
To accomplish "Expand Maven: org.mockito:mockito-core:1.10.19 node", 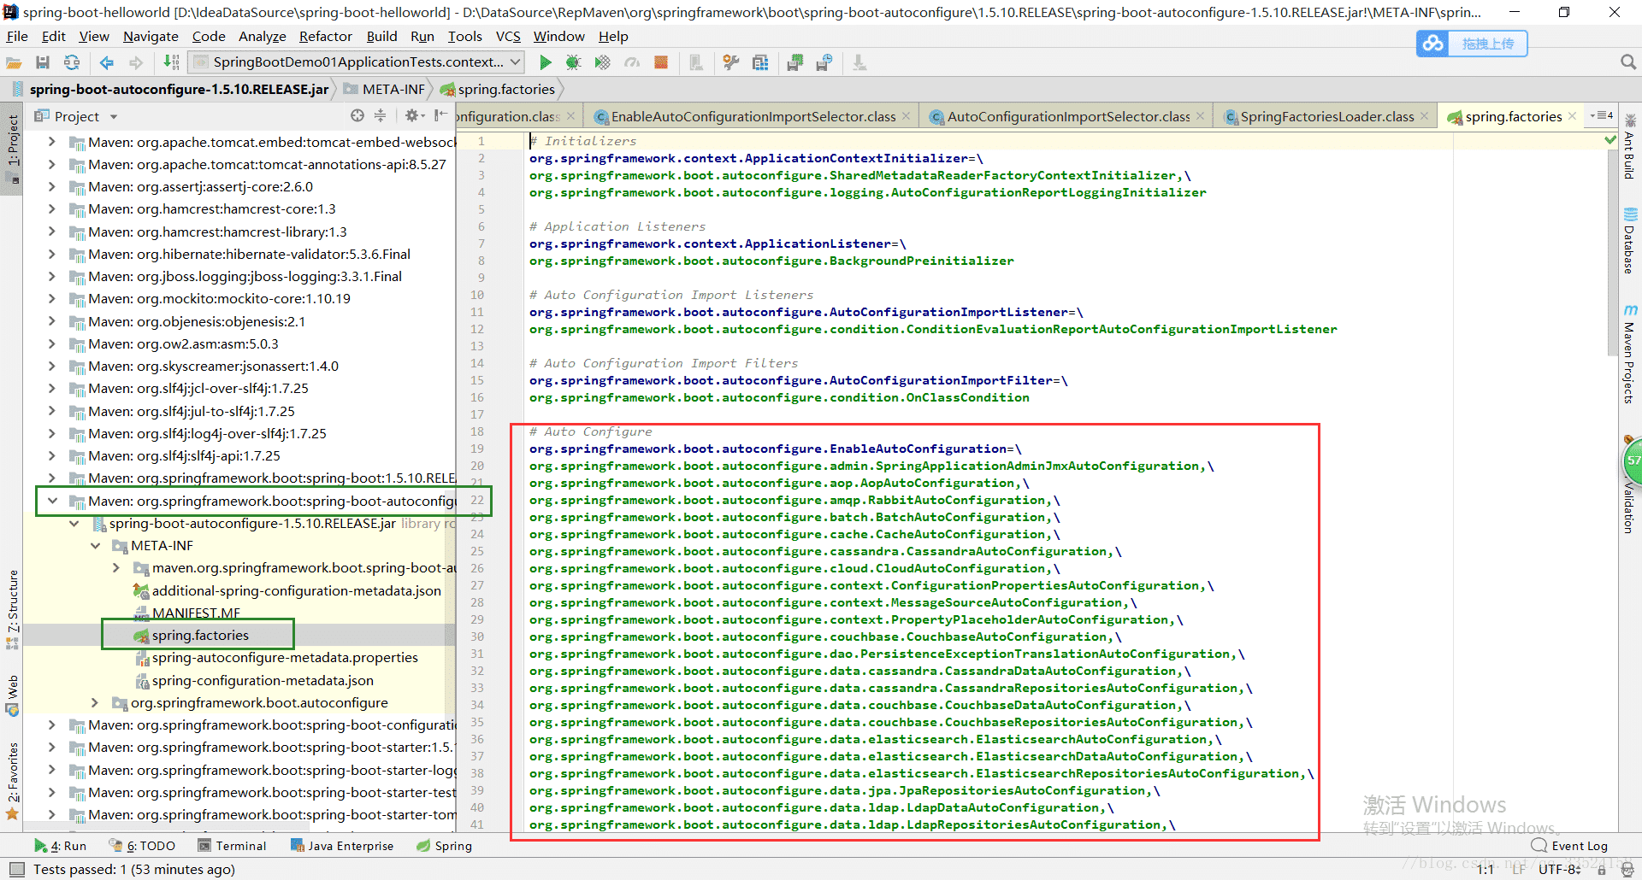I will [52, 298].
